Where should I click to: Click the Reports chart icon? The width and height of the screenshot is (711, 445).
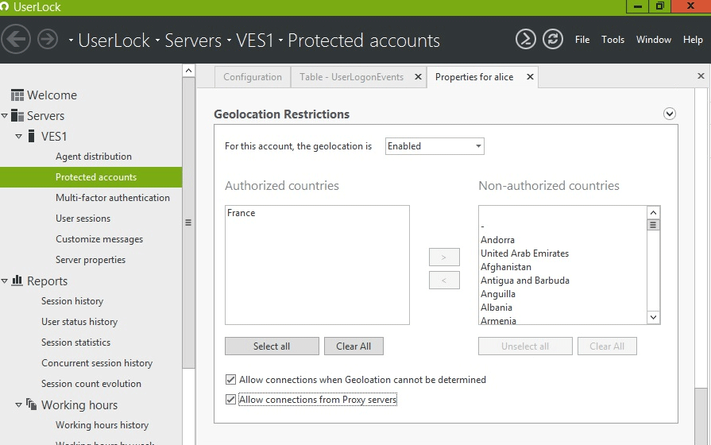click(x=17, y=281)
